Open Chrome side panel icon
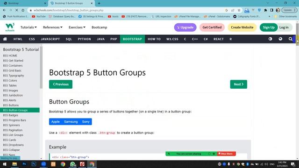 pos(271,10)
